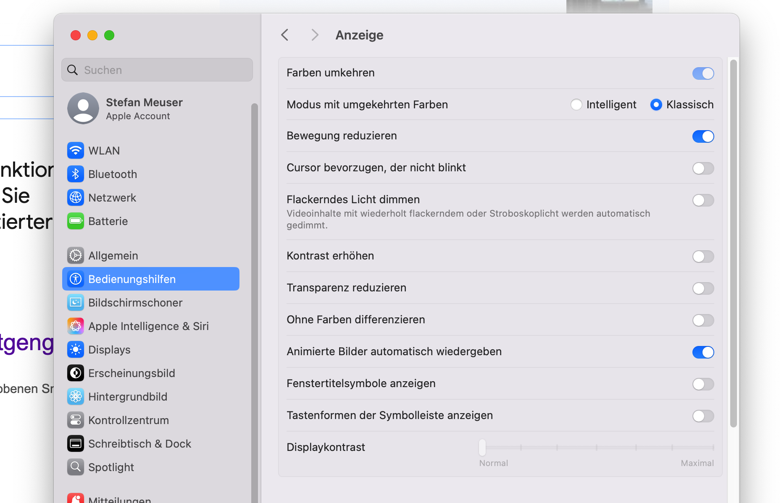This screenshot has width=784, height=503.
Task: Open Spotlight settings pane
Action: pyautogui.click(x=151, y=467)
